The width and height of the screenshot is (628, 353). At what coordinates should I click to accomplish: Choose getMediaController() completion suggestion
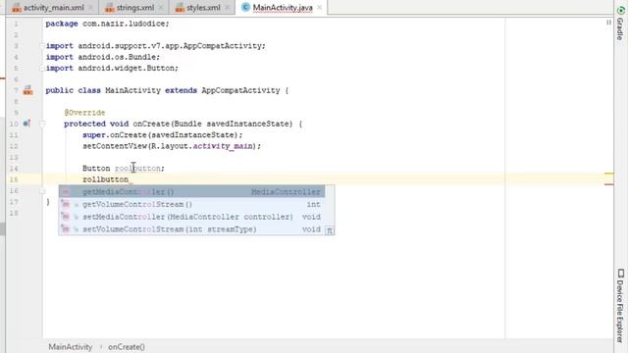click(192, 192)
